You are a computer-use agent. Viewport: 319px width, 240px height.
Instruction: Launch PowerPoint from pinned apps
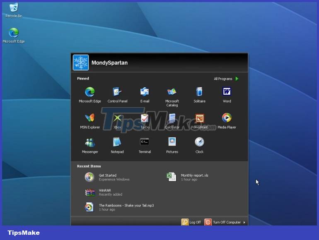click(199, 121)
